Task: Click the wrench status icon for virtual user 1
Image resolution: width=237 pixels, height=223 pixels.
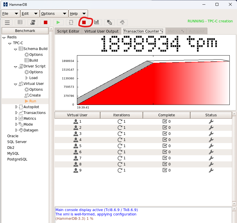Action: coord(211,122)
